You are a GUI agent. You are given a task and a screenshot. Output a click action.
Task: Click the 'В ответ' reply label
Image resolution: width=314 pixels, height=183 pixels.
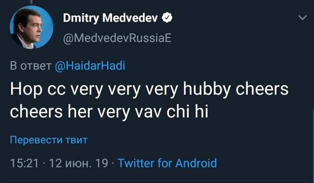30,66
